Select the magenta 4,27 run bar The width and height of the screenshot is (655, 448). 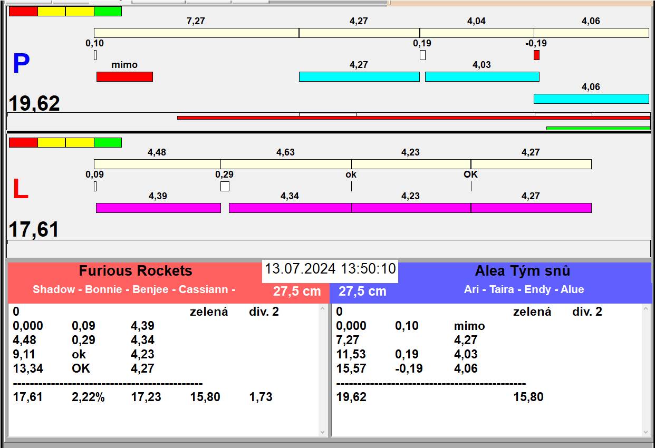[531, 208]
